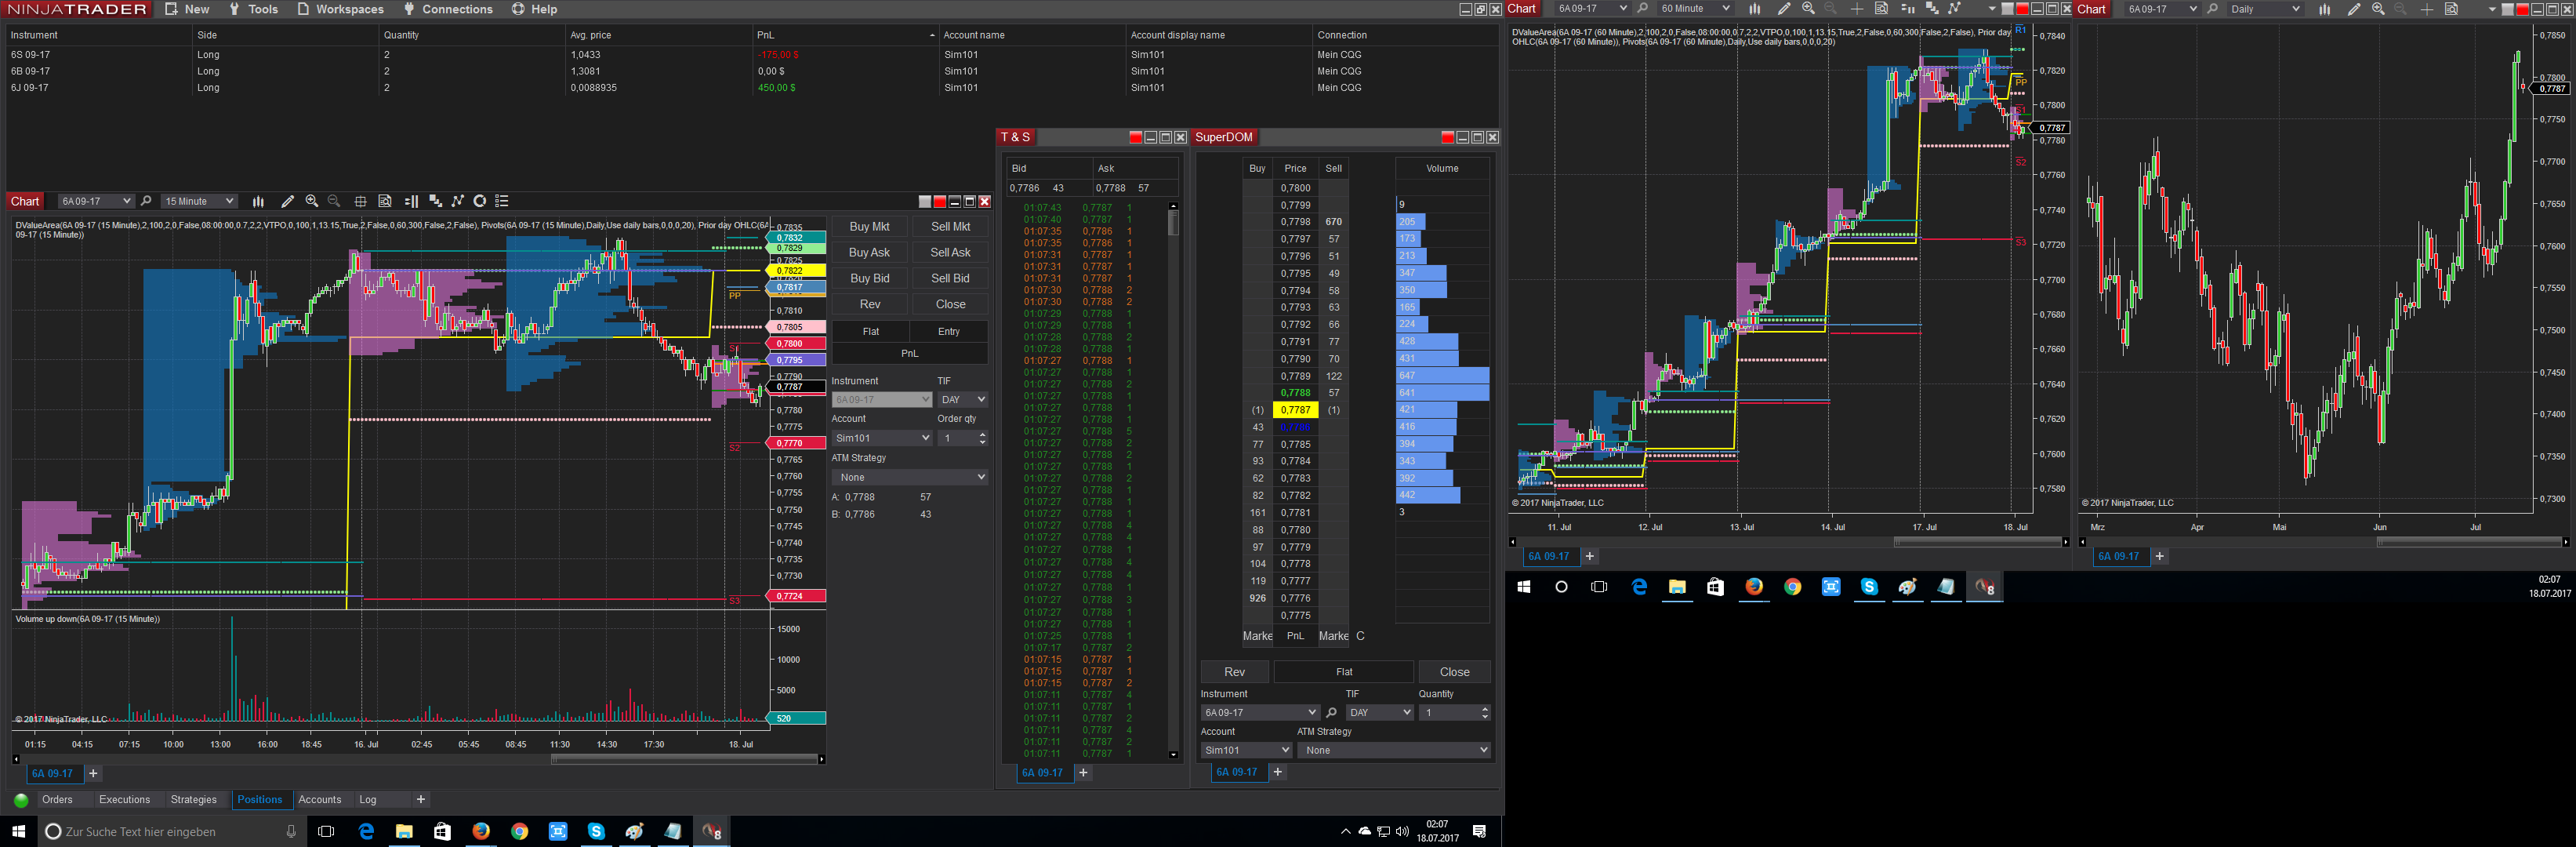Click the 60 Minute chart horizontal scrollbar
This screenshot has width=2576, height=847.
pyautogui.click(x=1788, y=542)
